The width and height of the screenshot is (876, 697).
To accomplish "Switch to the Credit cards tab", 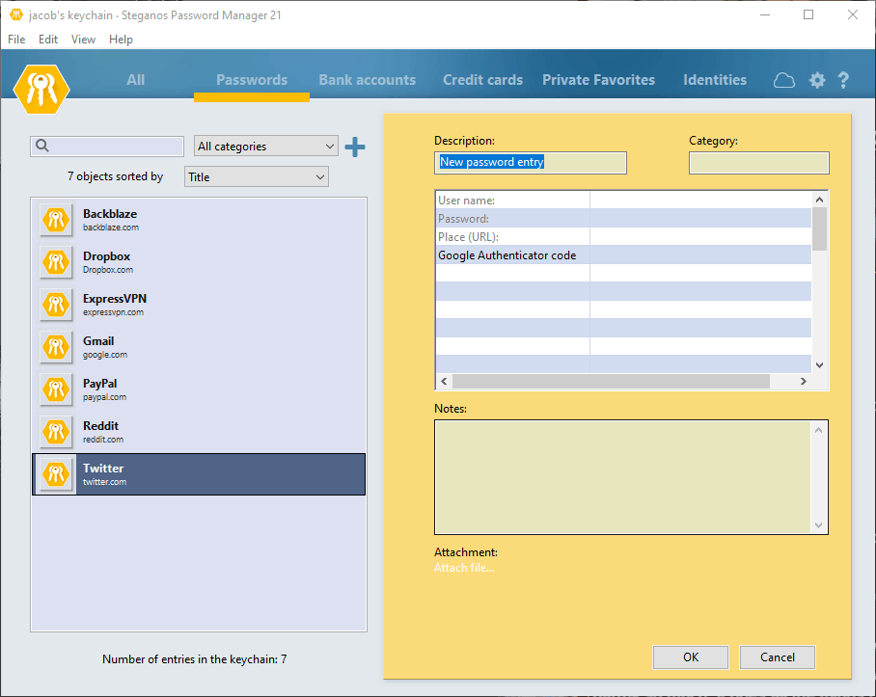I will coord(482,80).
